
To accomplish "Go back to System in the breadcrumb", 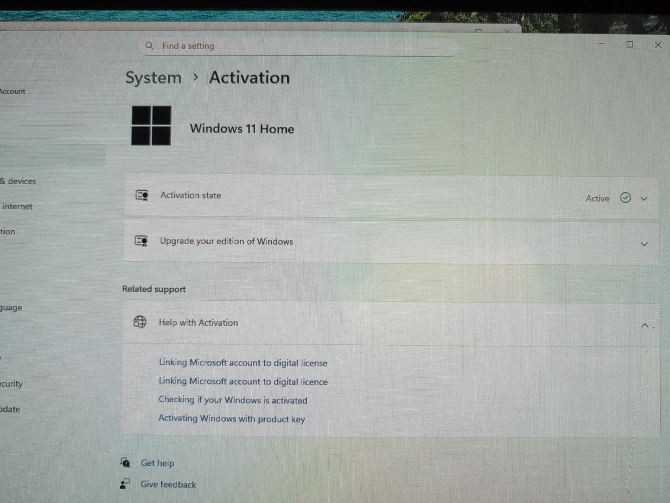I will pos(153,77).
